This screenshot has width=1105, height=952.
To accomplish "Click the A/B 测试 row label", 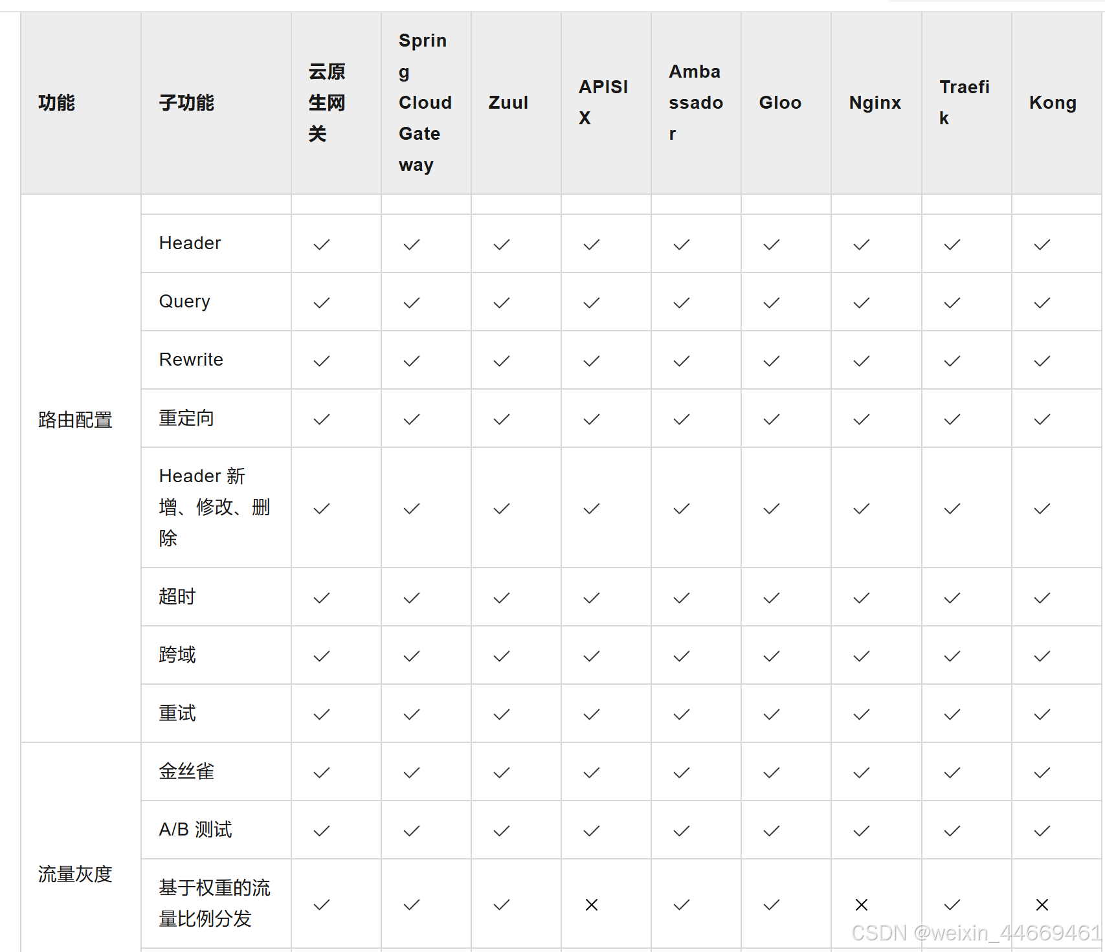I will pyautogui.click(x=195, y=830).
